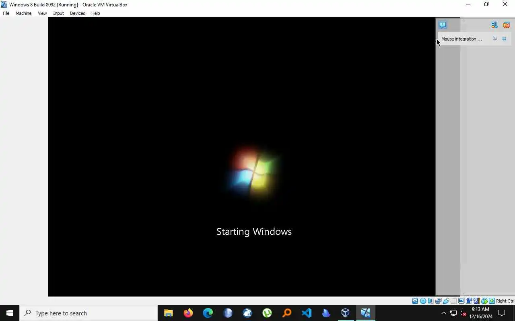The image size is (515, 321).
Task: Launch Visual Studio Code from the taskbar
Action: tap(306, 313)
